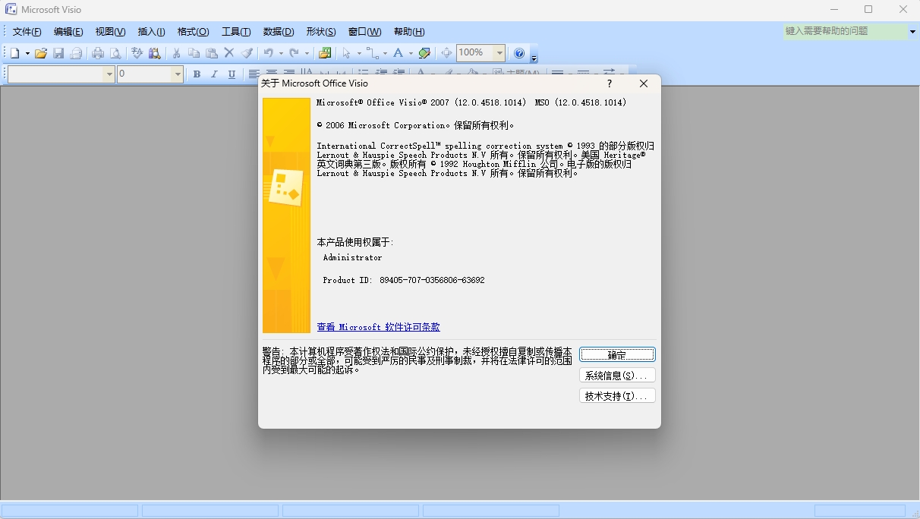
Task: Open the help search box dropdown arrow
Action: pyautogui.click(x=912, y=31)
